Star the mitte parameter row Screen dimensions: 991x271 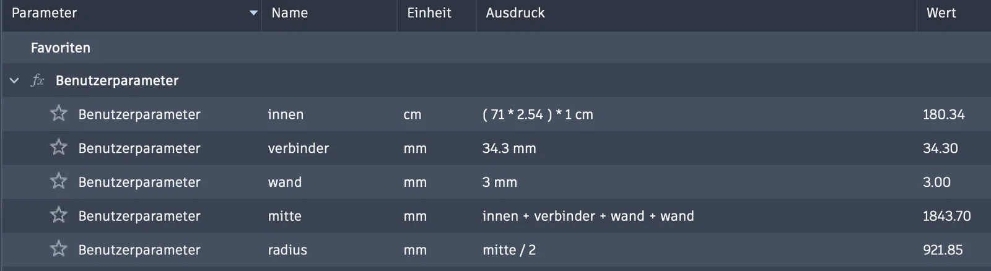pyautogui.click(x=59, y=215)
